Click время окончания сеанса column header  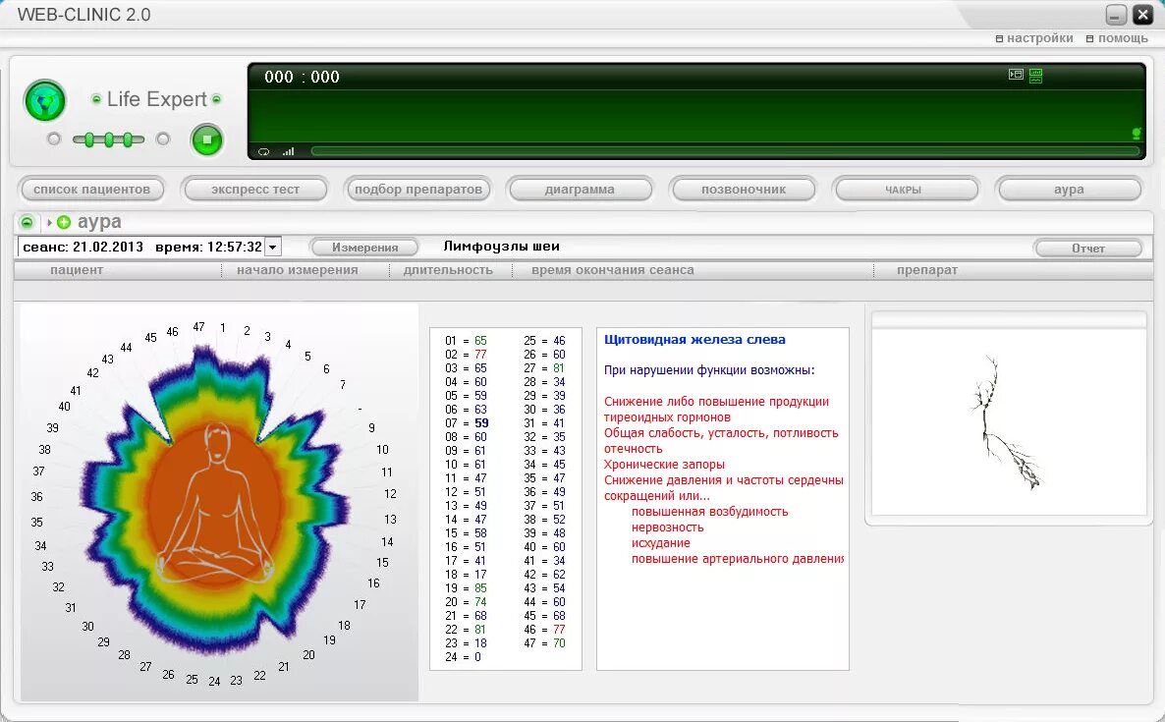613,270
